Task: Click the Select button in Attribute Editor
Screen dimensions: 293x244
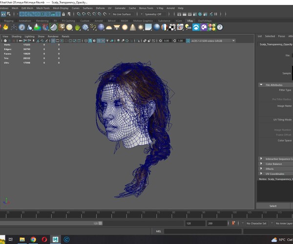Action: click(273, 206)
